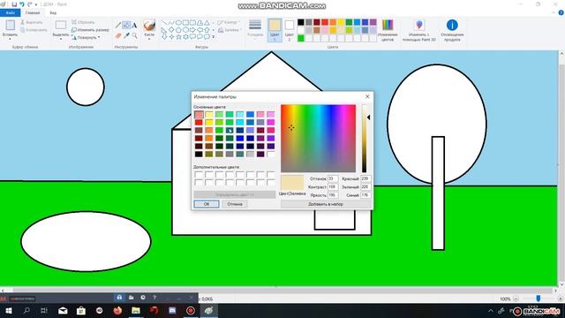
Task: Click the zoom out minus button in status bar
Action: point(516,299)
